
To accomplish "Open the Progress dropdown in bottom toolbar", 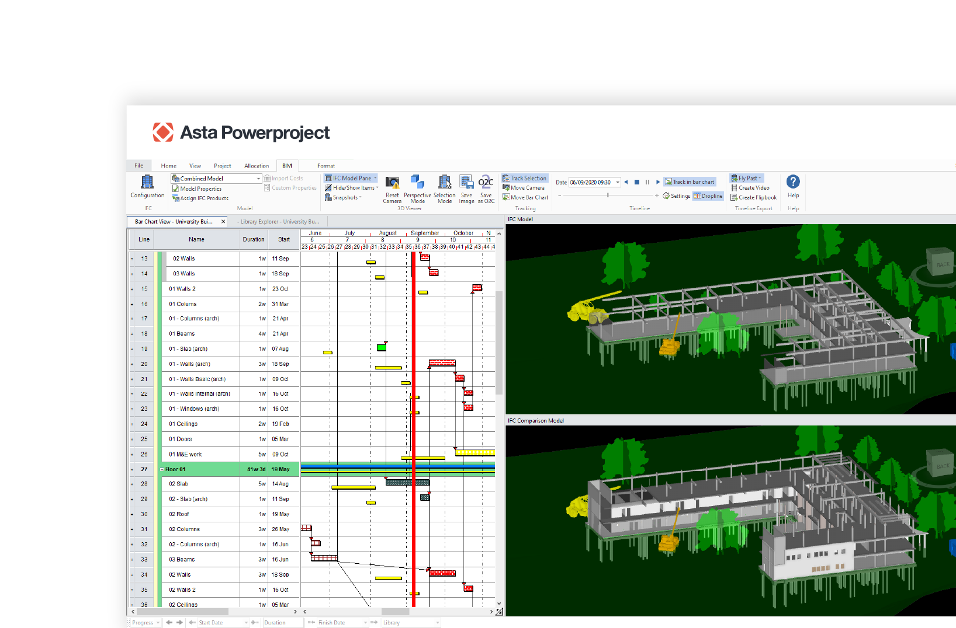I will [x=158, y=623].
